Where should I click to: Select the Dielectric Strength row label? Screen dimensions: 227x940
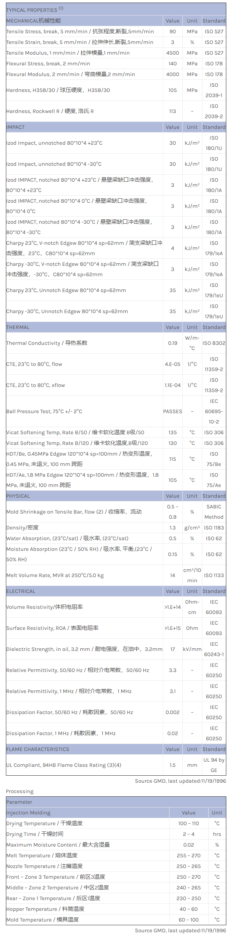[x=84, y=649]
